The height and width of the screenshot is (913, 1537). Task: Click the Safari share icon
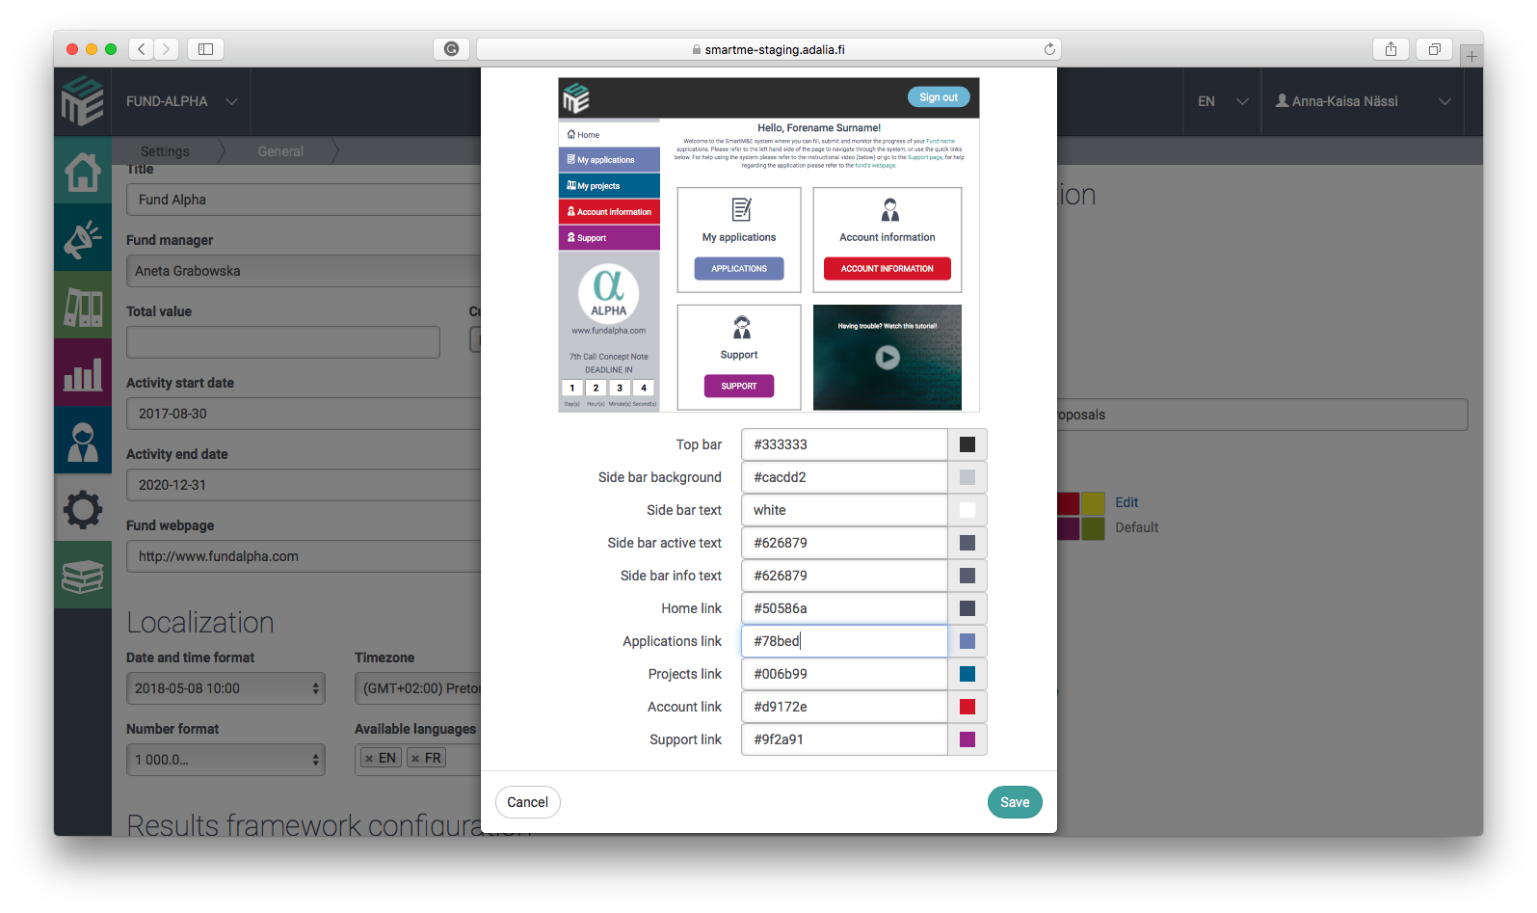click(1391, 49)
